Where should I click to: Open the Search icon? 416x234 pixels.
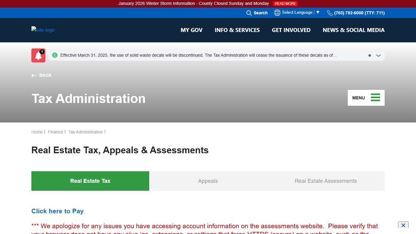249,13
